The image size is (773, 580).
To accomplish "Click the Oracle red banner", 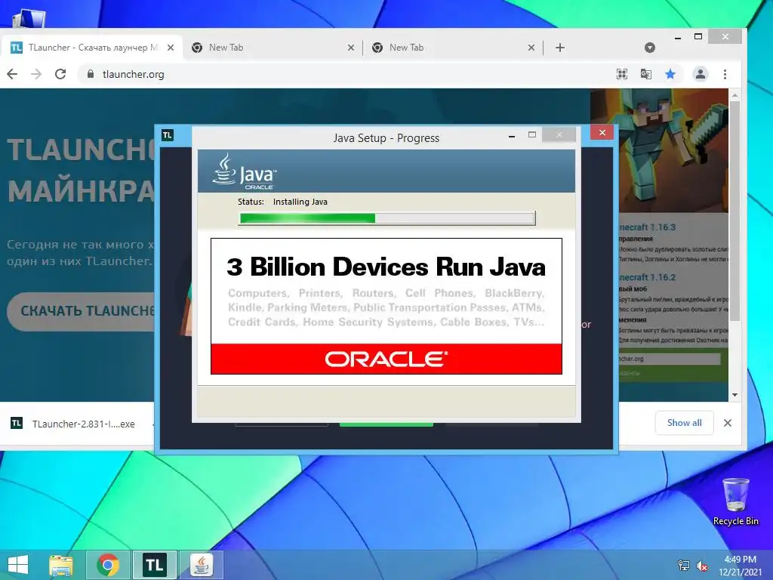I will tap(386, 359).
